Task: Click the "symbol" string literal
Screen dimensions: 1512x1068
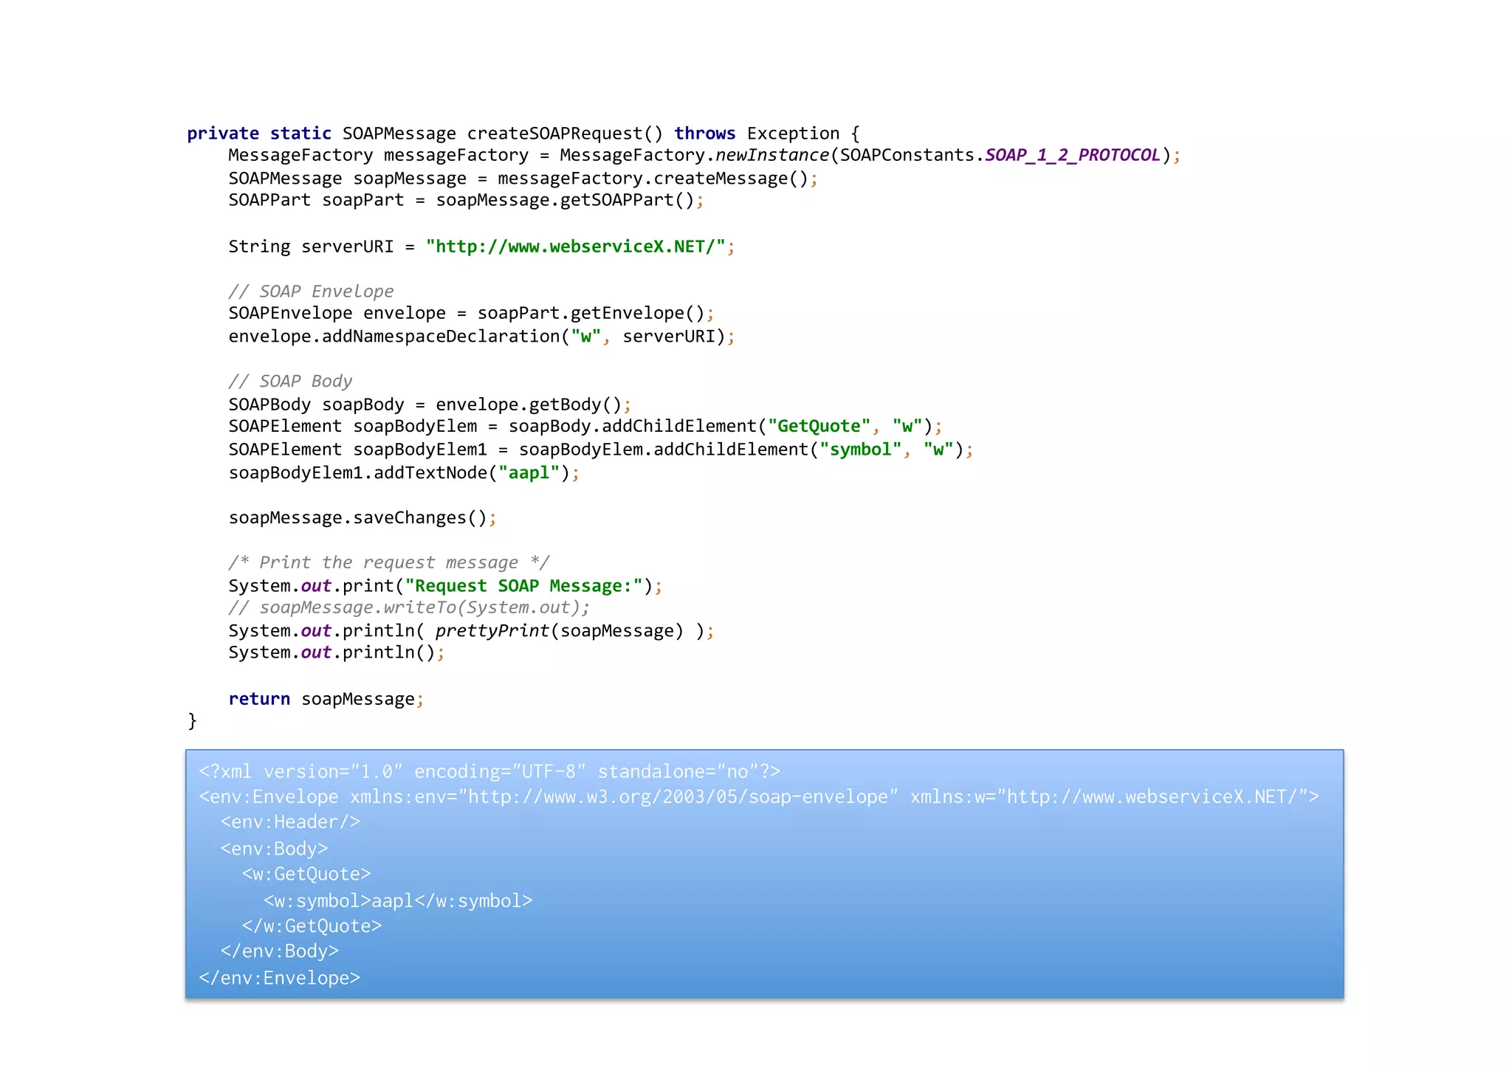Action: coord(860,449)
